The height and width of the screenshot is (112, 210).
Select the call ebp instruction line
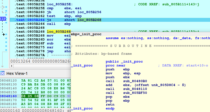pyautogui.click(x=59, y=24)
